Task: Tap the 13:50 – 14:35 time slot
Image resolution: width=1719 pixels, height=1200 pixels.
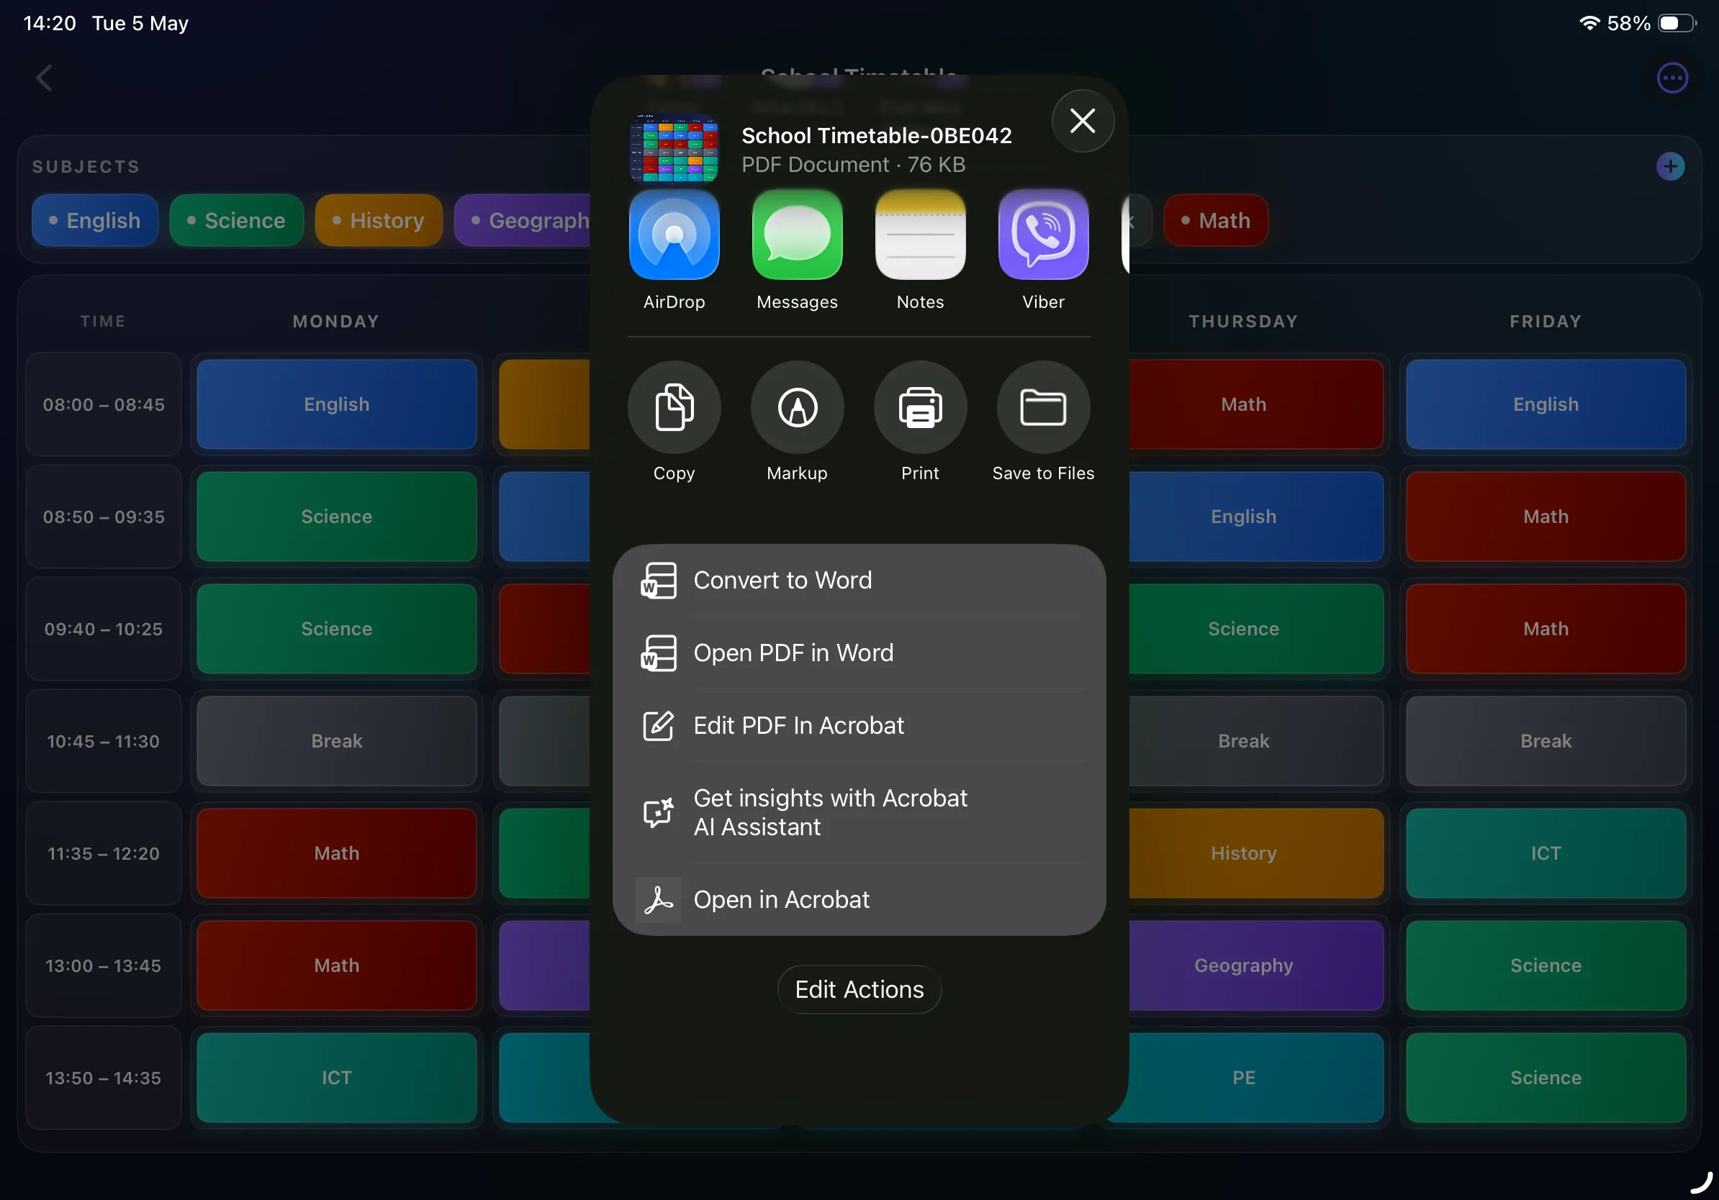Action: pyautogui.click(x=104, y=1078)
